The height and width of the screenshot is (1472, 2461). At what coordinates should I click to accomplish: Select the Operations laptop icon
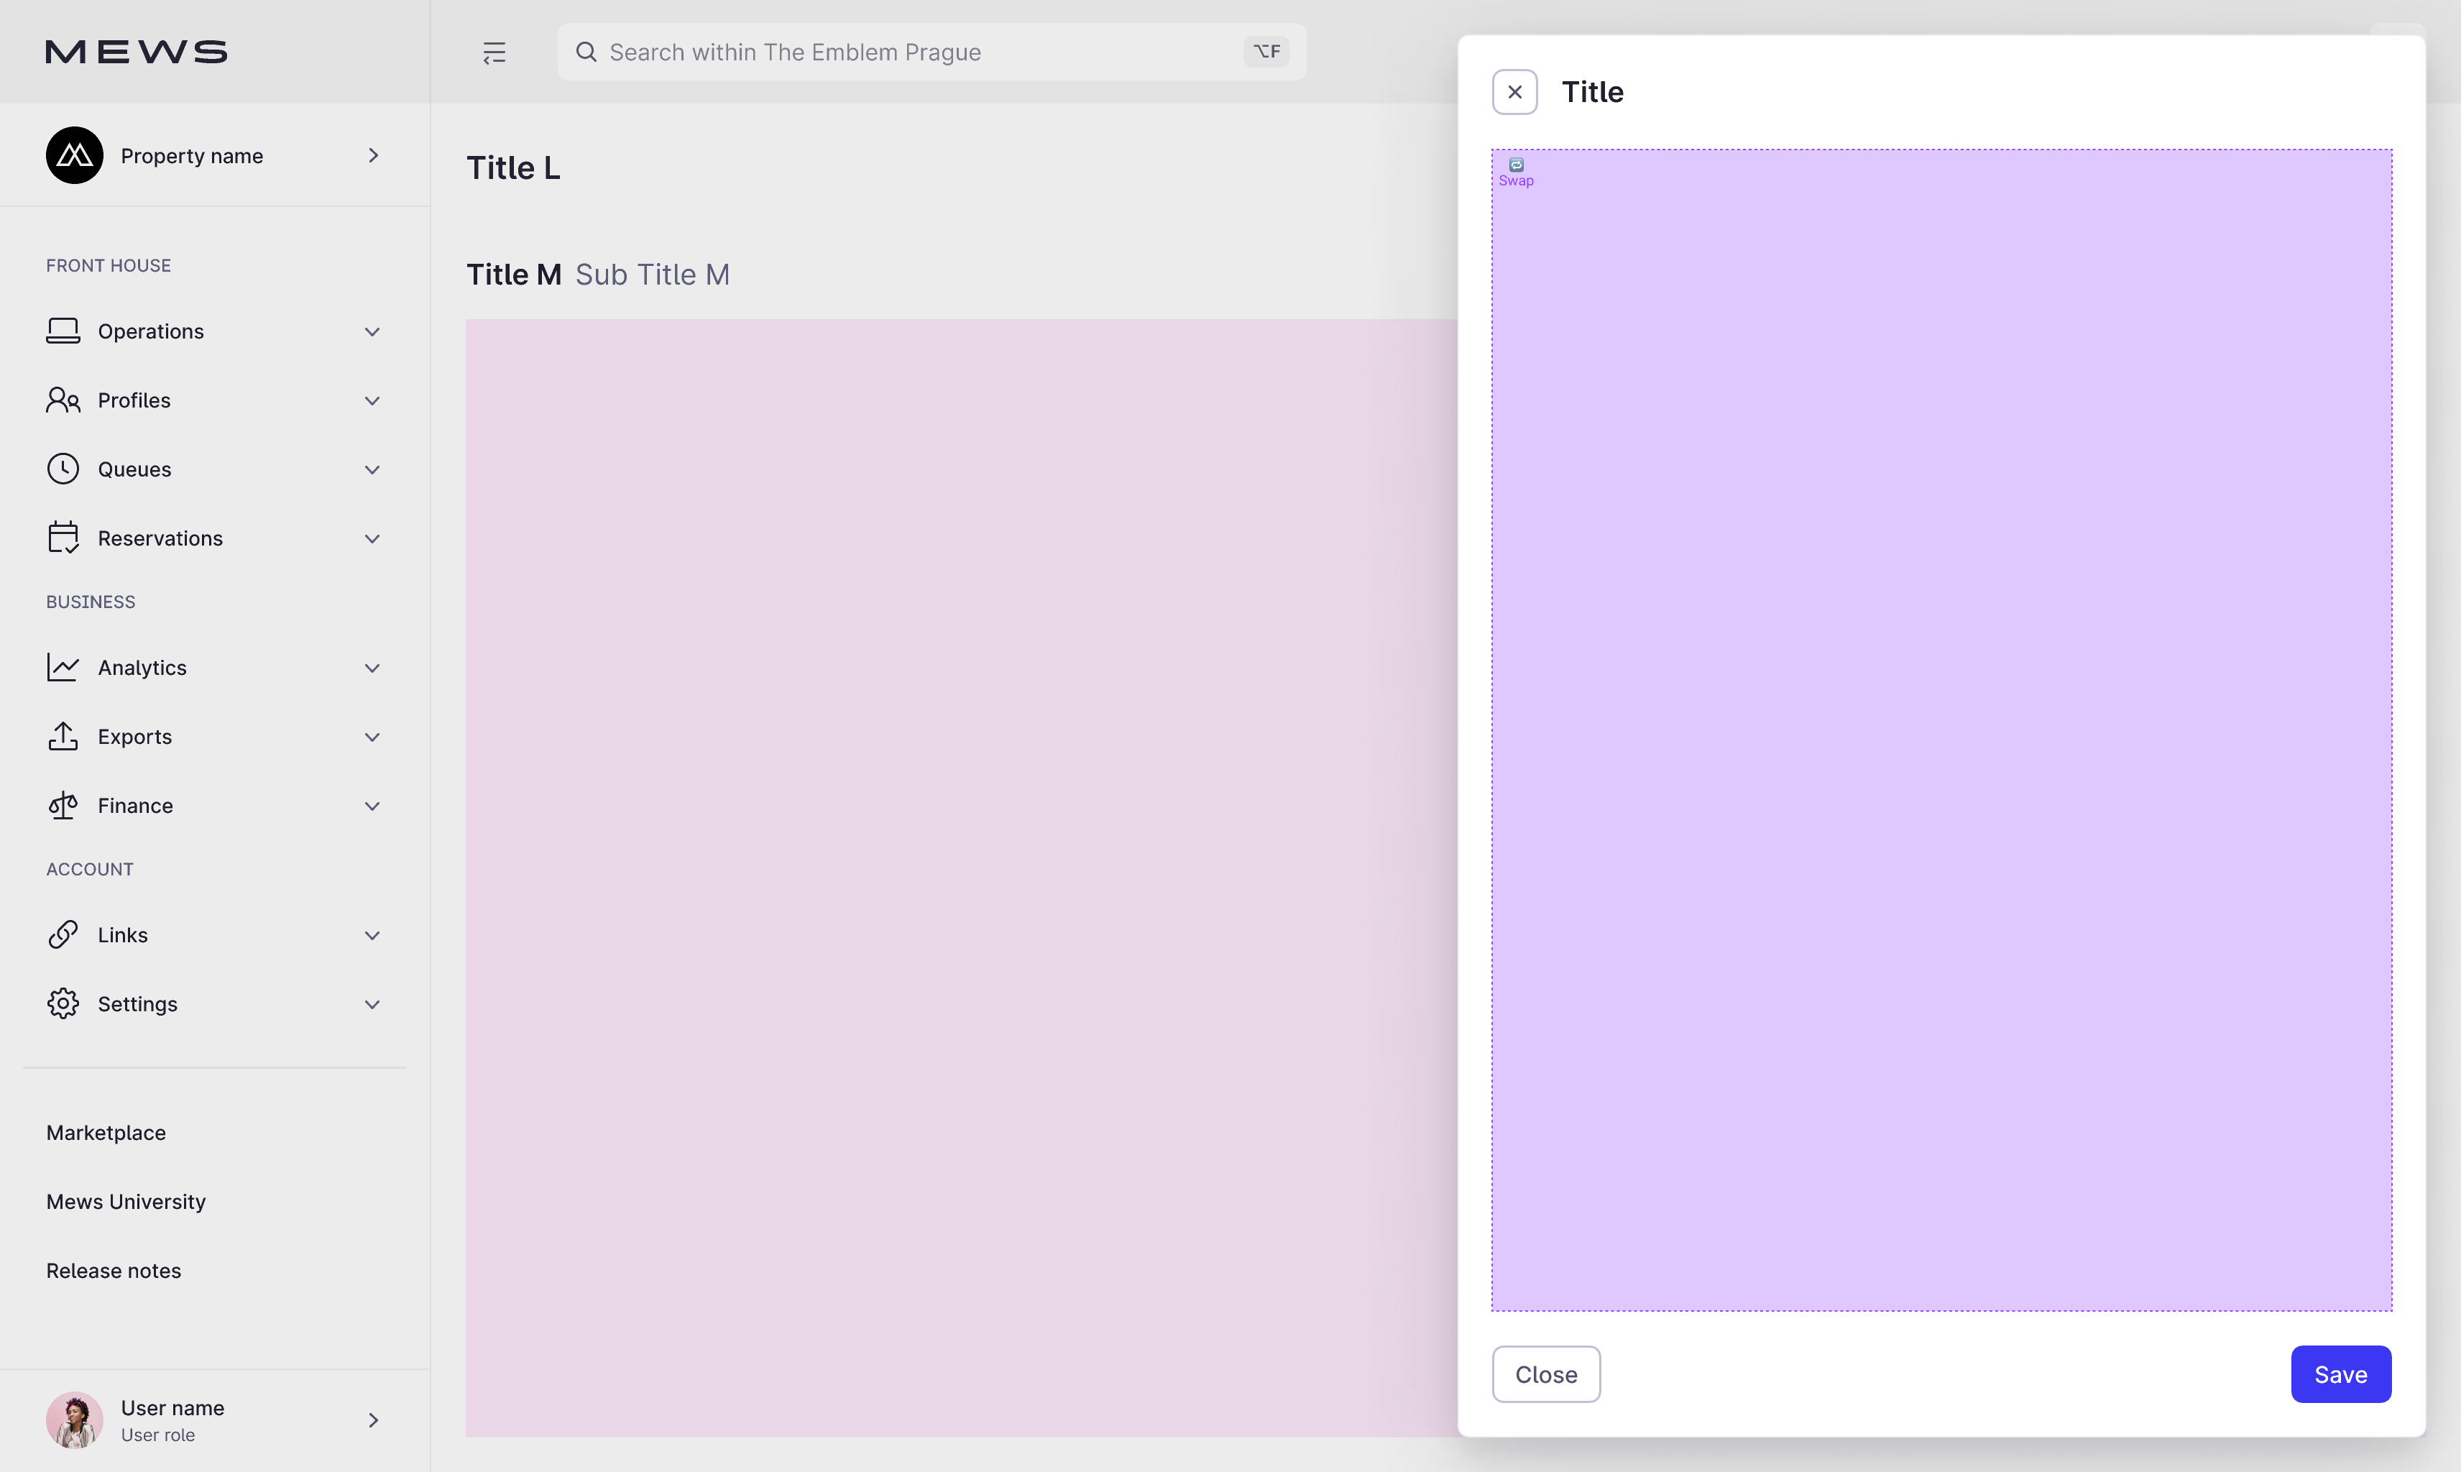click(x=63, y=331)
